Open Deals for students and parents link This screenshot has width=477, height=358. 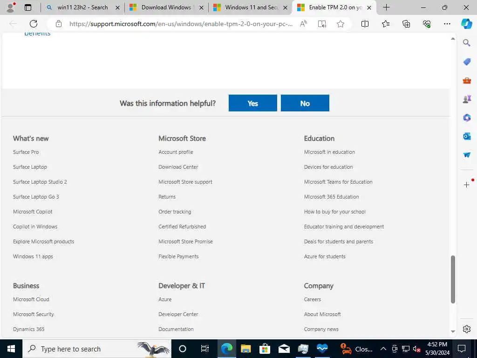point(339,241)
